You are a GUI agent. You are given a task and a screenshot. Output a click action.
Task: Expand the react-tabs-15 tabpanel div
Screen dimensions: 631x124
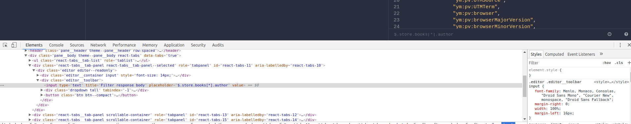click(30, 120)
